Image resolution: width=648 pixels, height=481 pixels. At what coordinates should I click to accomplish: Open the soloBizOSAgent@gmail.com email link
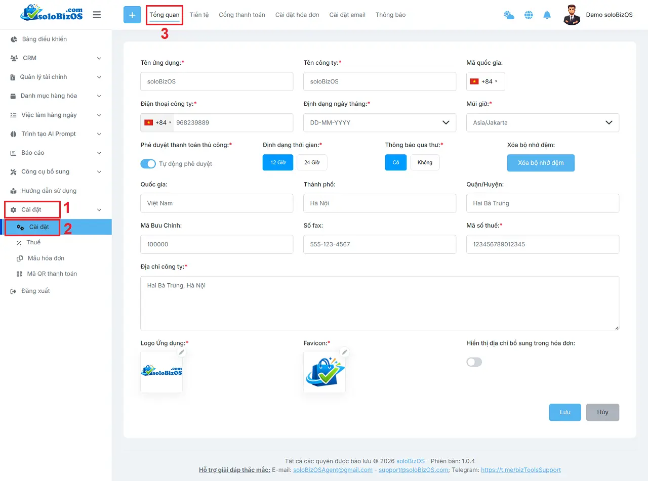pyautogui.click(x=333, y=470)
